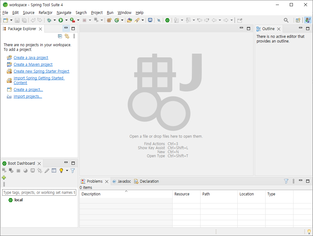Open the Search torch dropdown arrow
This screenshot has width=313, height=236.
pyautogui.click(x=143, y=20)
